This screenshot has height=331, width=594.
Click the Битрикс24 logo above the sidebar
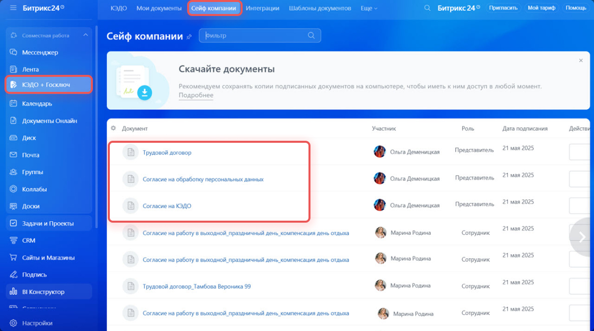click(x=43, y=8)
